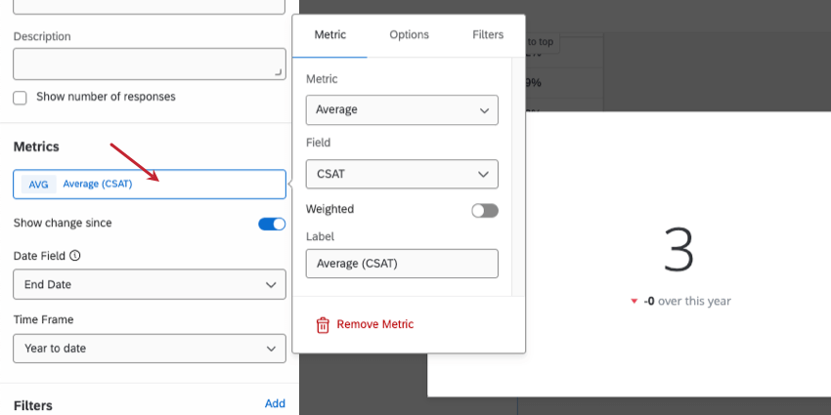Click the Label input with Average (CSAT)
This screenshot has width=831, height=415.
[x=402, y=263]
